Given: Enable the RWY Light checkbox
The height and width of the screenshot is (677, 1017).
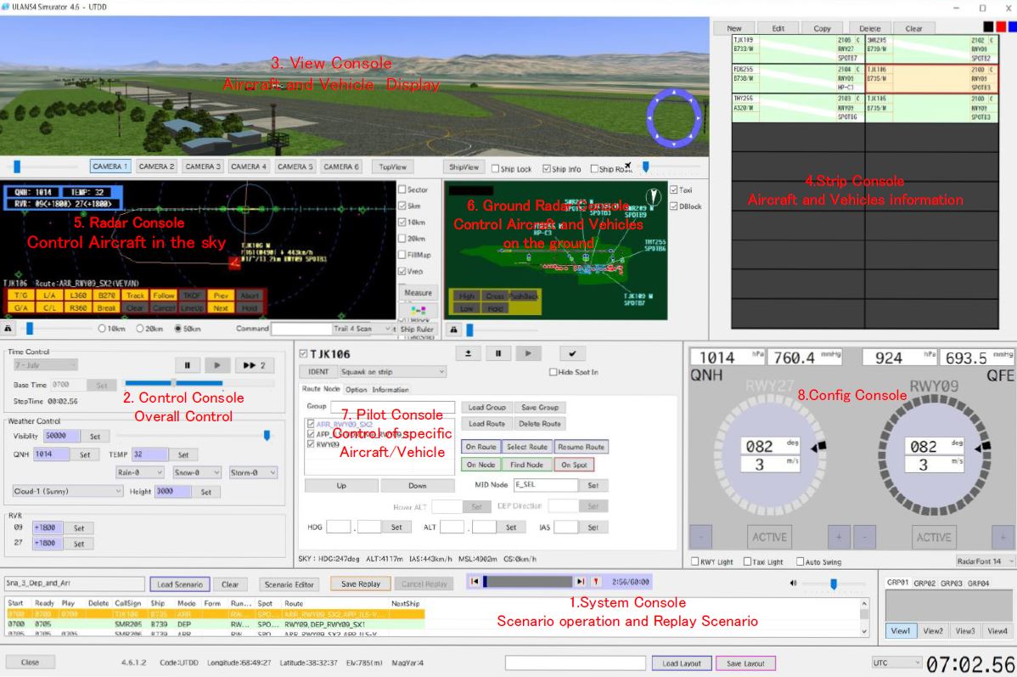Looking at the screenshot, I should point(695,561).
